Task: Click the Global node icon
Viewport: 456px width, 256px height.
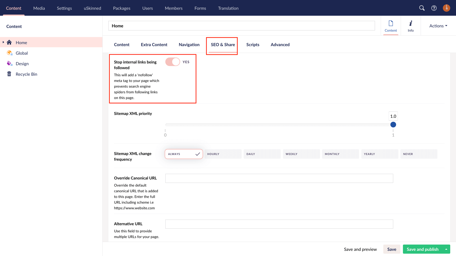Action: 9,53
